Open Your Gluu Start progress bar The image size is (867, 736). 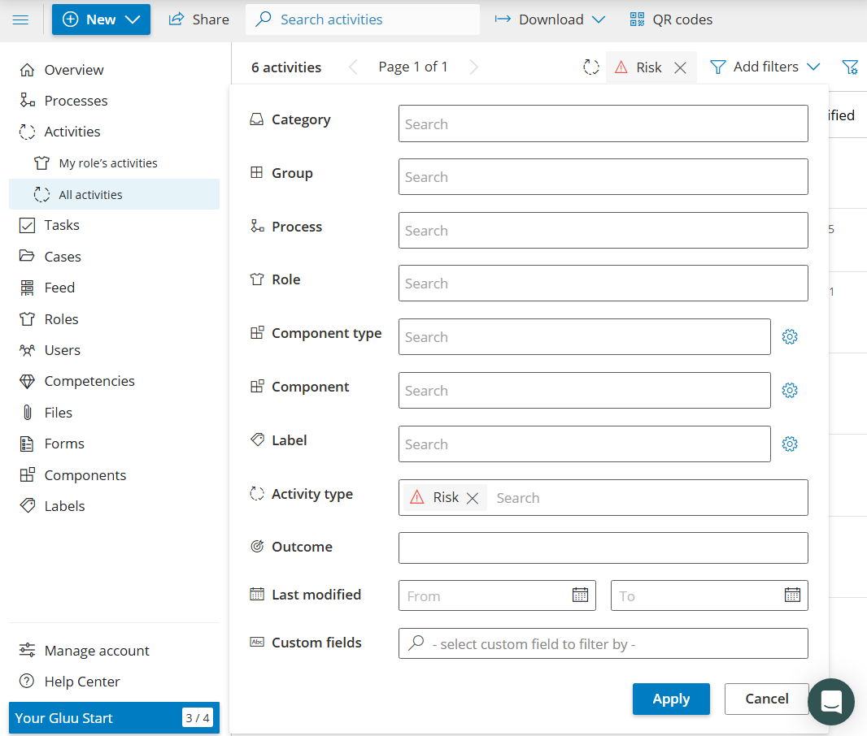coord(114,717)
